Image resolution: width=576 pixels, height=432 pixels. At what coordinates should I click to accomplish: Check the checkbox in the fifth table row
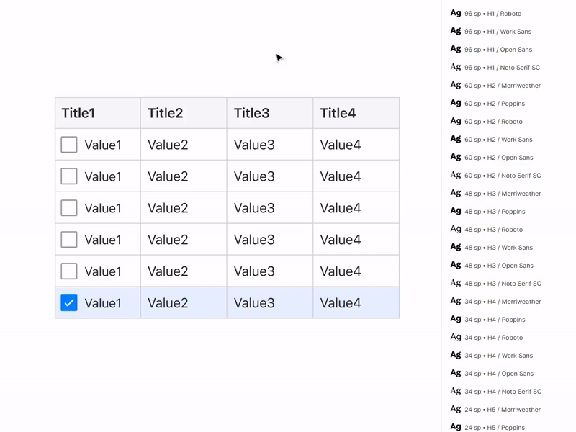point(69,271)
